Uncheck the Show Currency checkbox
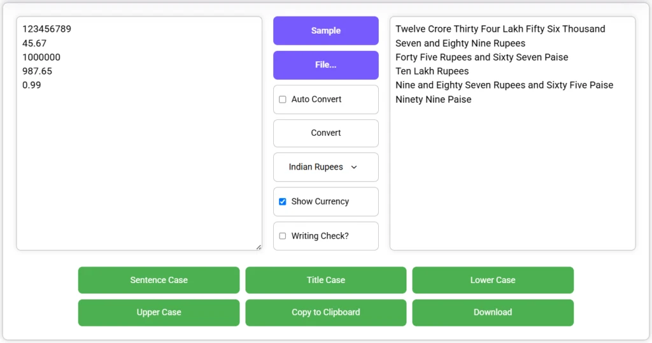 [283, 201]
